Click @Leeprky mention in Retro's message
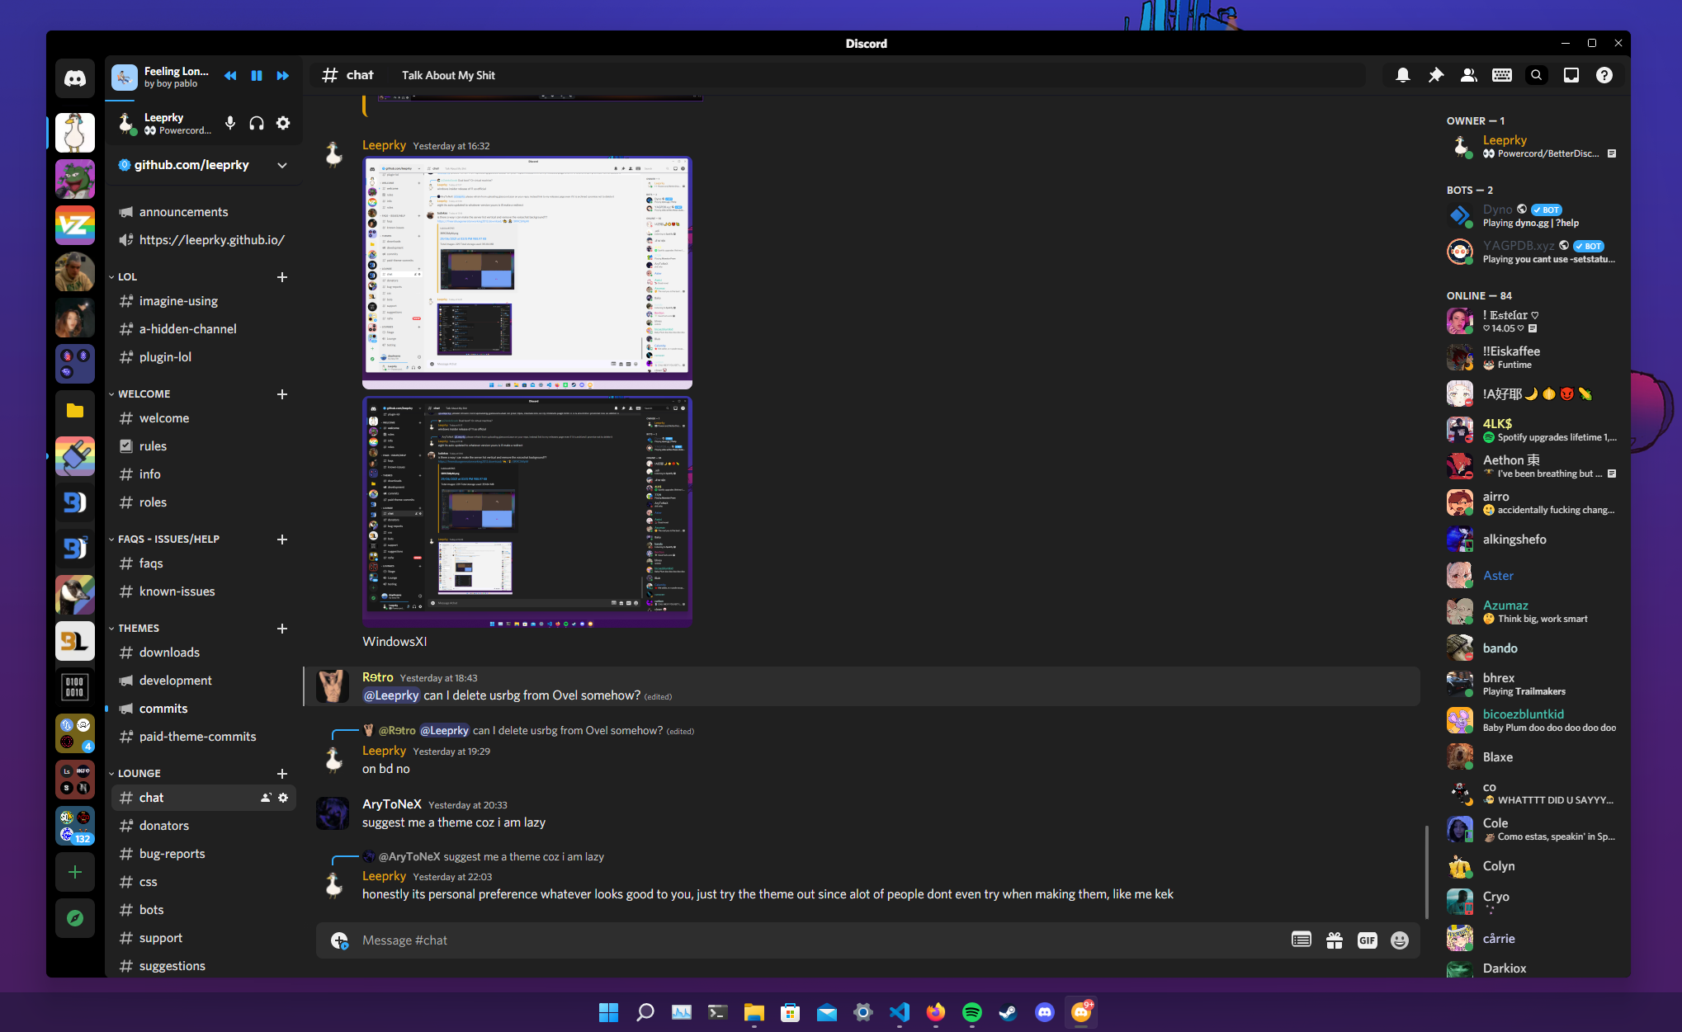Image resolution: width=1682 pixels, height=1032 pixels. pos(391,695)
